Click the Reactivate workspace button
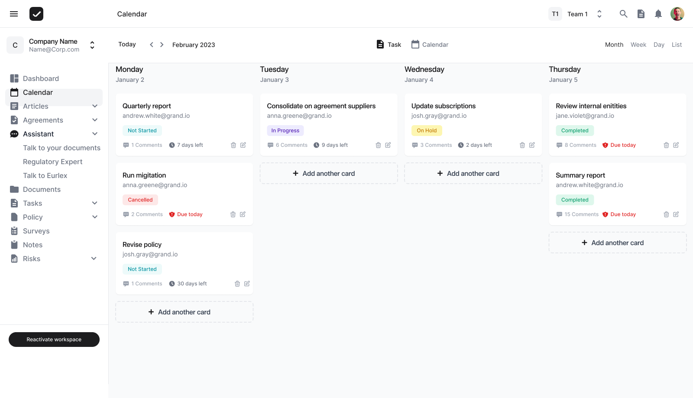This screenshot has height=398, width=693. pyautogui.click(x=54, y=340)
